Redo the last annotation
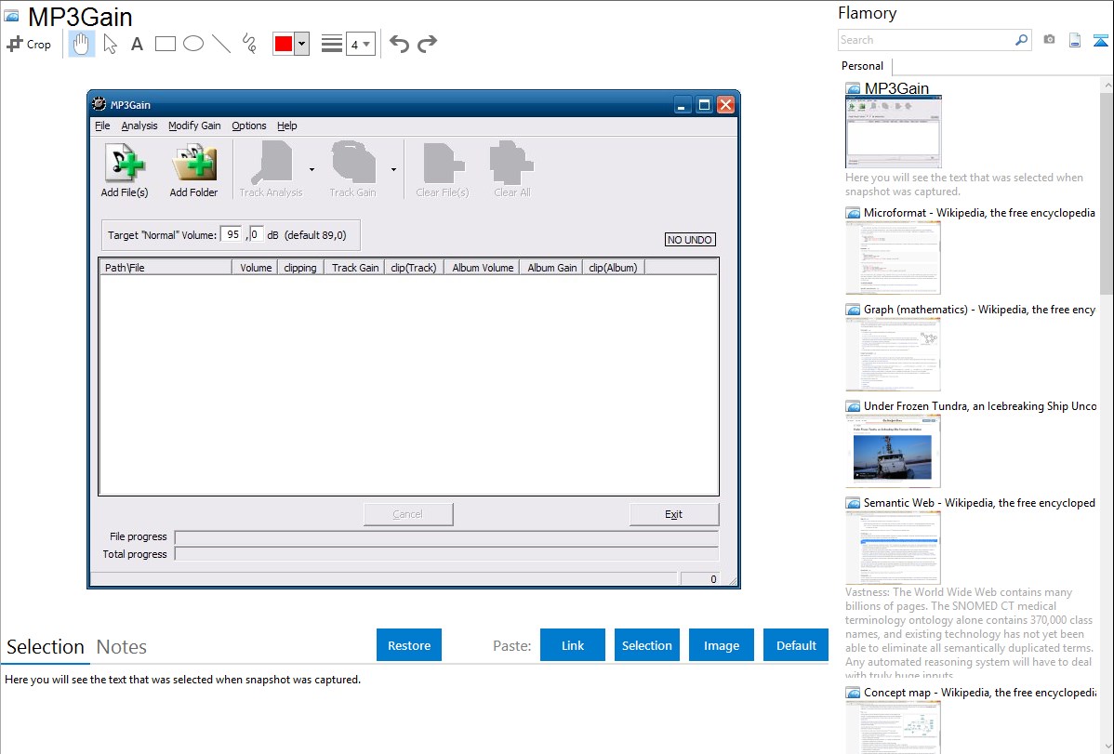1114x754 pixels. (427, 44)
